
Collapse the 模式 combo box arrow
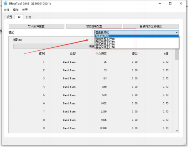pos(177,32)
